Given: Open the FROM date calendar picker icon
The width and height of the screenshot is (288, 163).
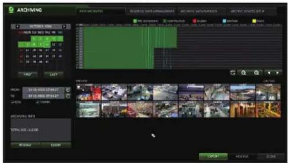Looking at the screenshot, I should click(68, 90).
